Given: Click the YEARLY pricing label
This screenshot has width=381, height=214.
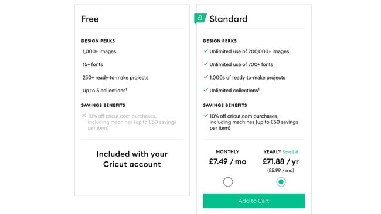Looking at the screenshot, I should [273, 151].
